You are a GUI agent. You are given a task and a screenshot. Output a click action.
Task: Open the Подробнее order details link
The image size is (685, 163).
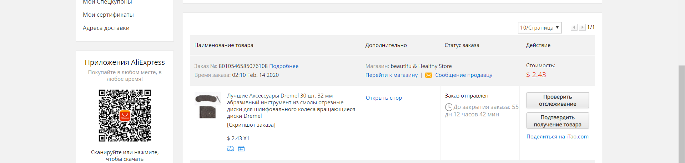284,66
